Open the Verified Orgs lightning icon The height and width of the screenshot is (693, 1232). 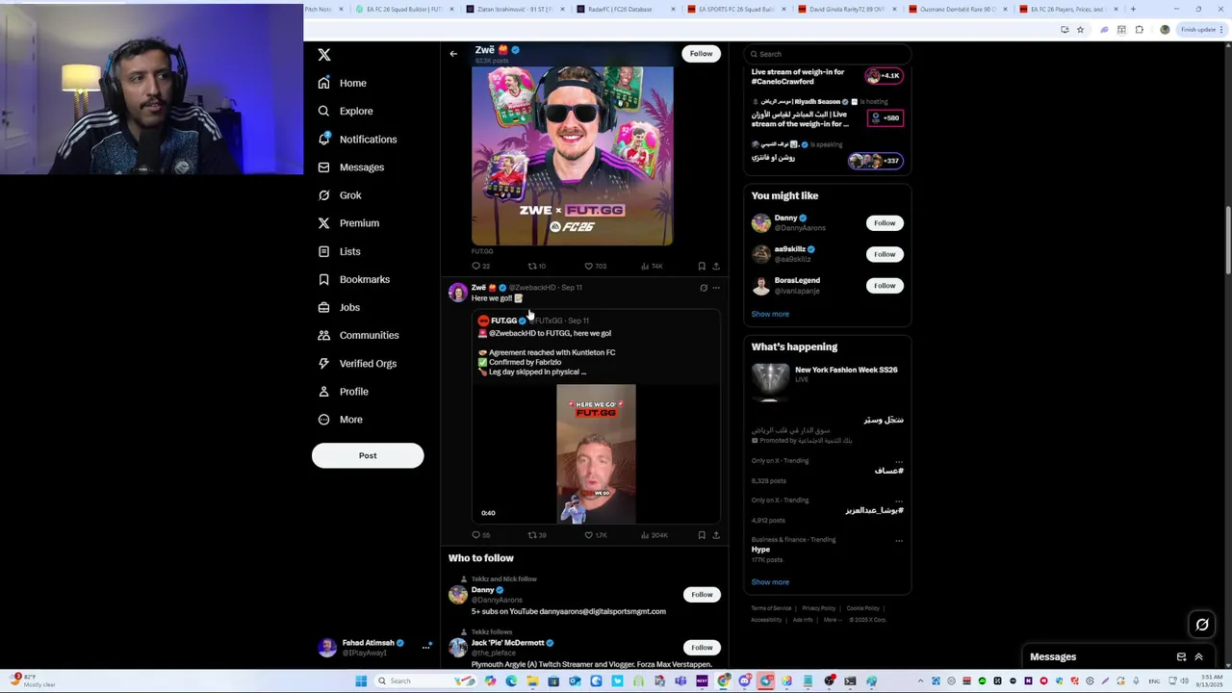click(323, 363)
